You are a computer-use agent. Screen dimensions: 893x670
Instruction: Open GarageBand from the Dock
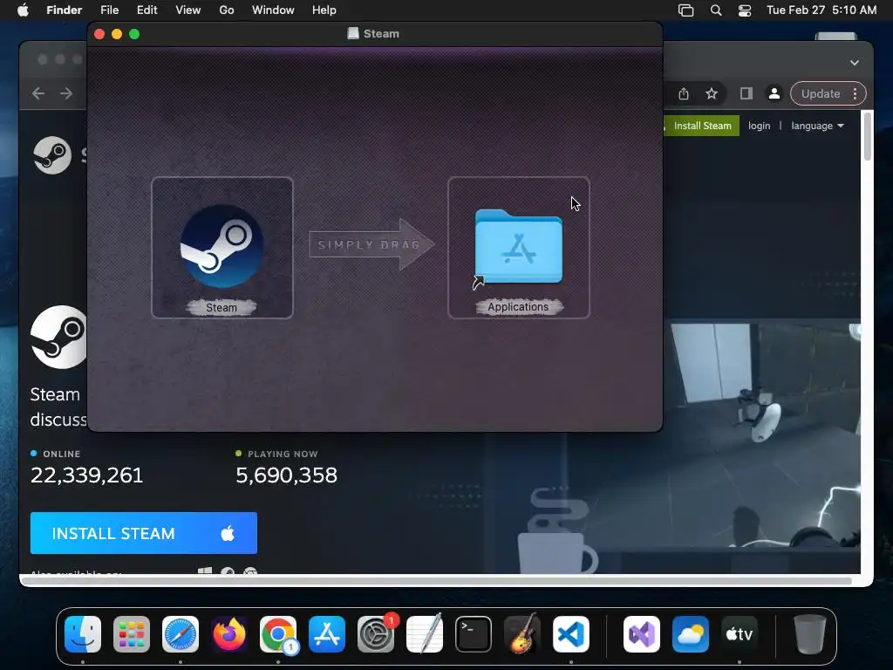click(522, 633)
